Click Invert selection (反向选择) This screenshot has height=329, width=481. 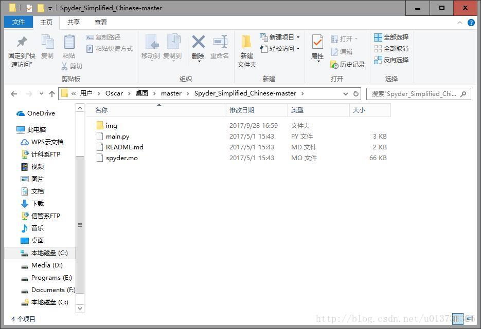[391, 60]
